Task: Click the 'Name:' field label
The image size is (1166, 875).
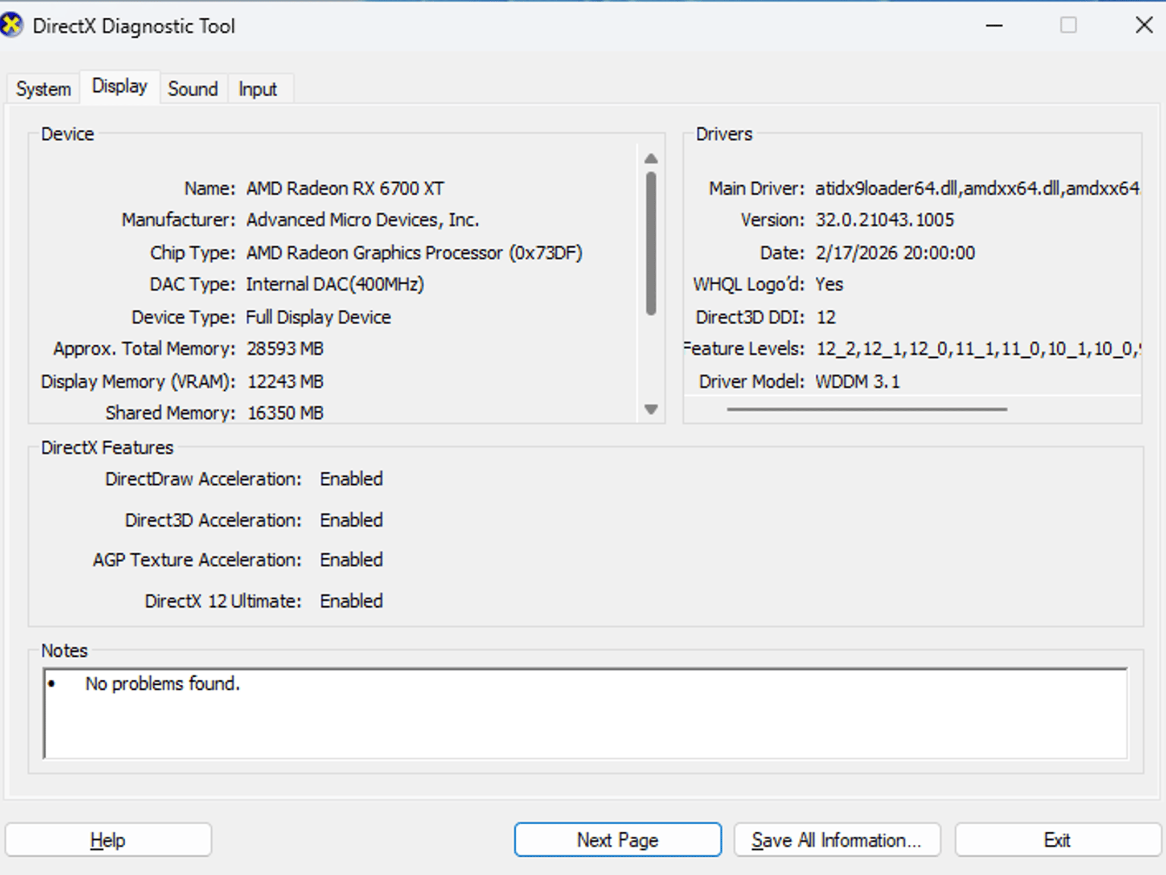Action: coord(210,189)
